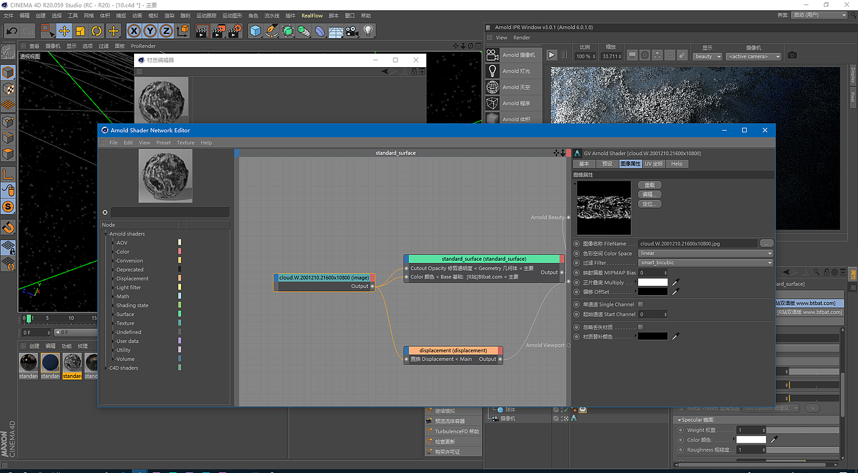The width and height of the screenshot is (858, 473).
Task: Open the beauty display dropdown in IPR
Action: click(707, 57)
